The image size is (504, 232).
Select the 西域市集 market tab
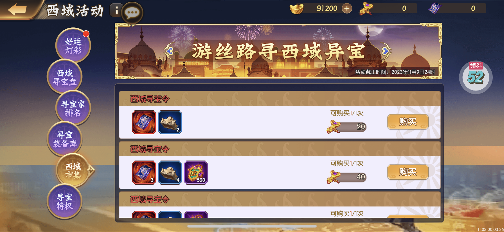pos(74,171)
